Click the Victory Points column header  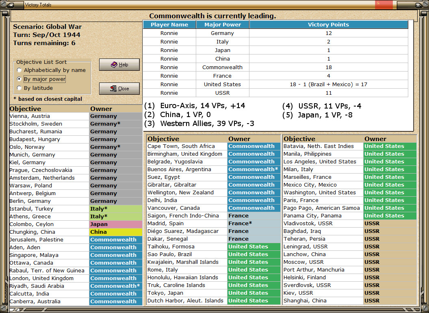pos(329,25)
